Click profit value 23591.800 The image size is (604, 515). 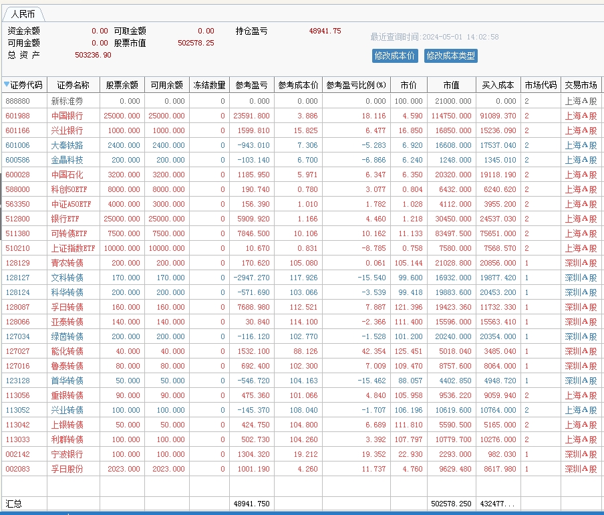[x=251, y=116]
